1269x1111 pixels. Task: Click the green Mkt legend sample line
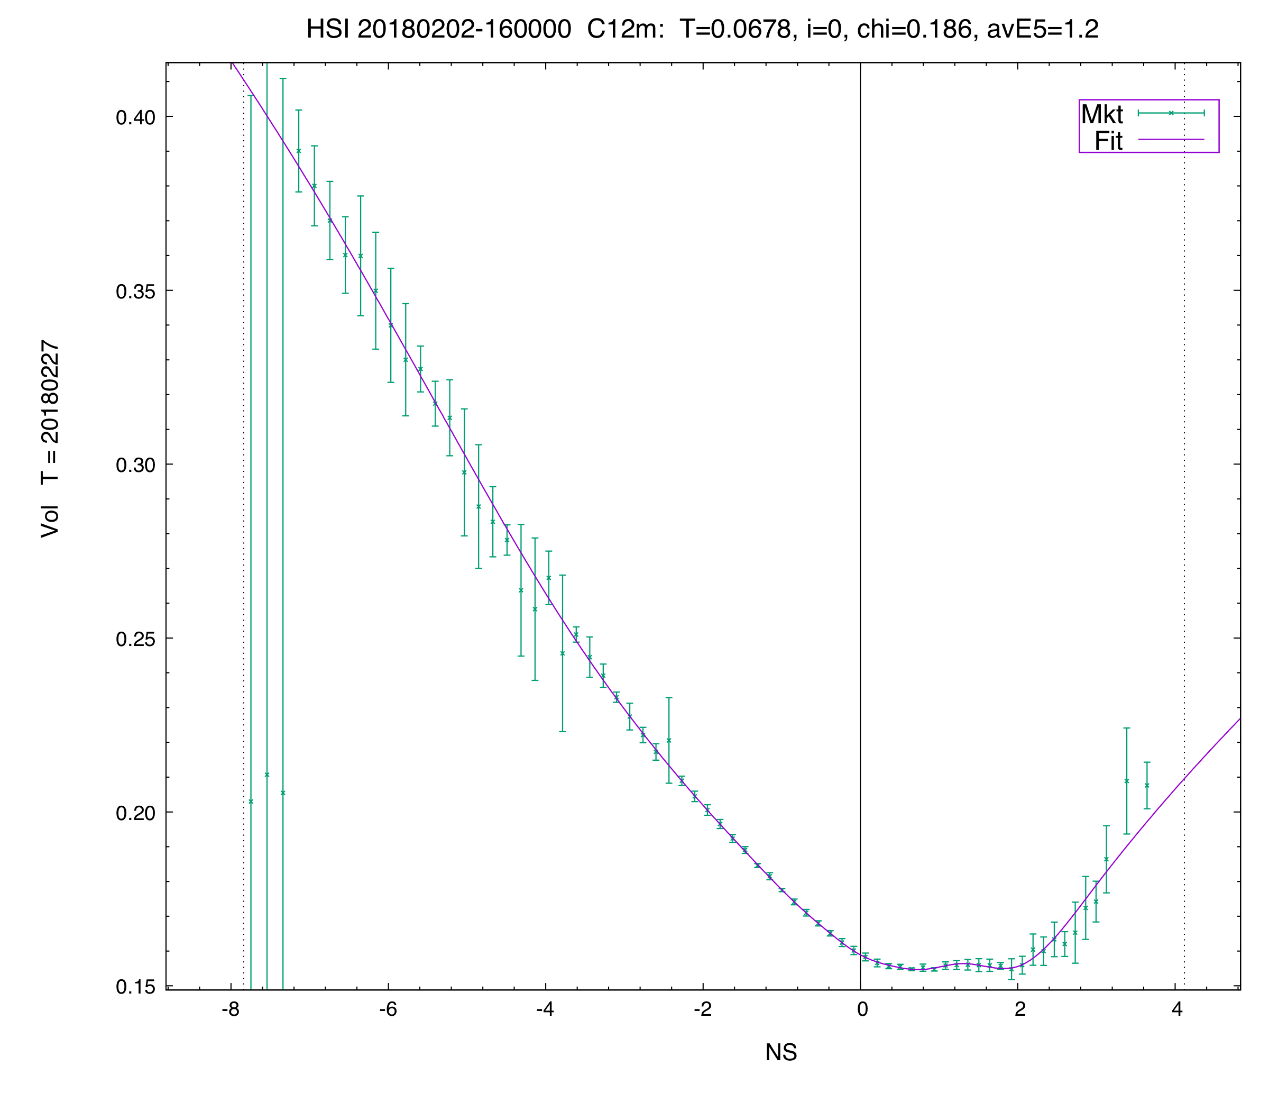[1171, 113]
